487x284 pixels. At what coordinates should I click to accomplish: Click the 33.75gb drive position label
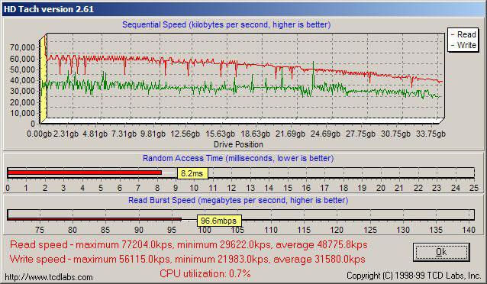(431, 134)
